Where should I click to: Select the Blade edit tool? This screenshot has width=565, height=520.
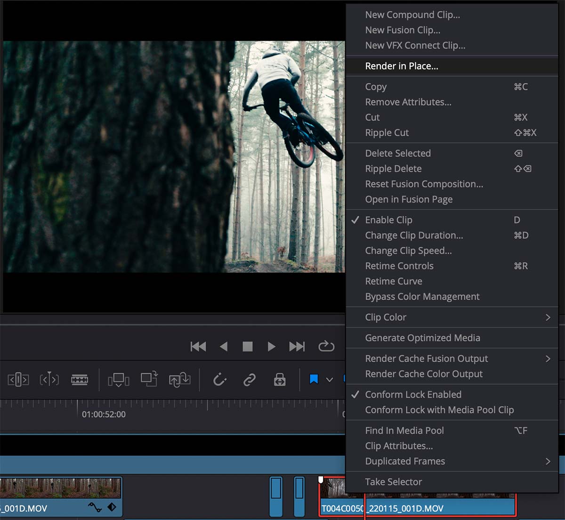click(80, 380)
